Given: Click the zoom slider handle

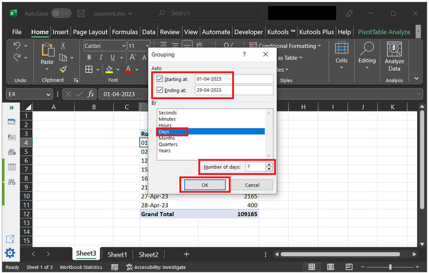Looking at the screenshot, I should point(390,267).
